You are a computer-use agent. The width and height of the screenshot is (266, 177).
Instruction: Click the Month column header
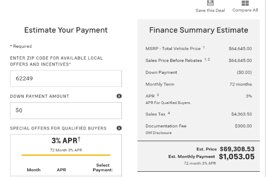[34, 169]
